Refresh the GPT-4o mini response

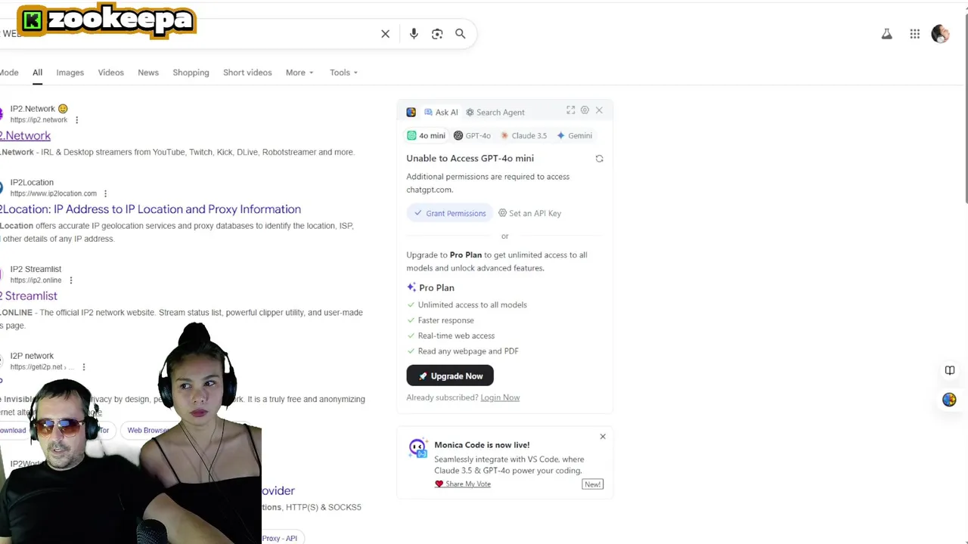[x=599, y=159]
